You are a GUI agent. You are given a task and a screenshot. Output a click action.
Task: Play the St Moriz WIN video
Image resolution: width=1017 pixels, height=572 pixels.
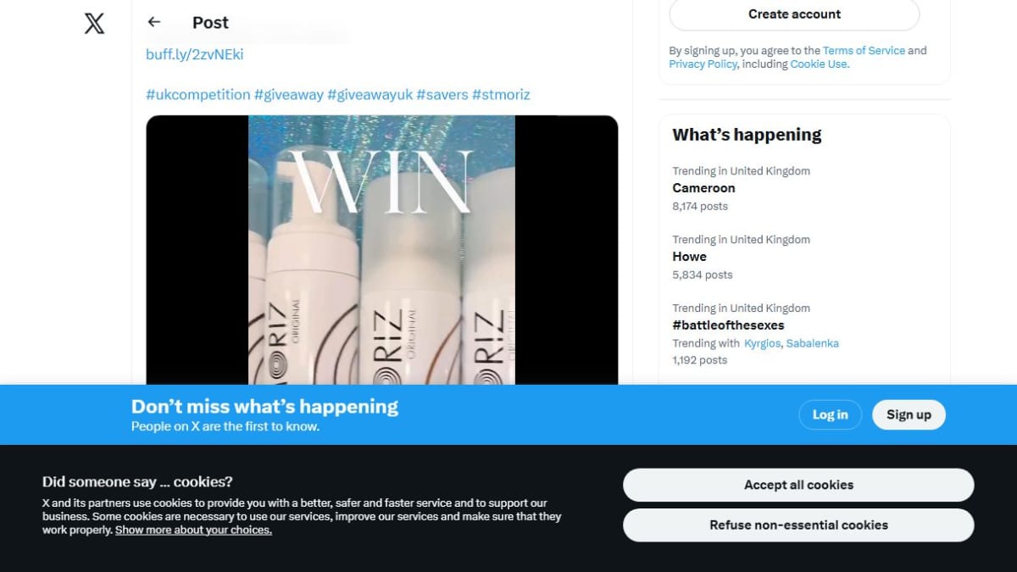[x=382, y=250]
